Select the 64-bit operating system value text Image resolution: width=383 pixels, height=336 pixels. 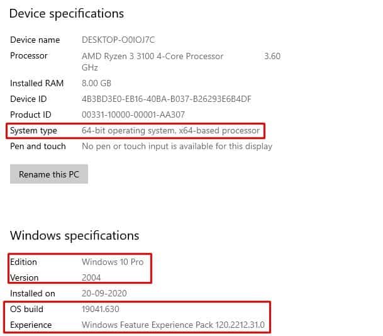coord(170,130)
